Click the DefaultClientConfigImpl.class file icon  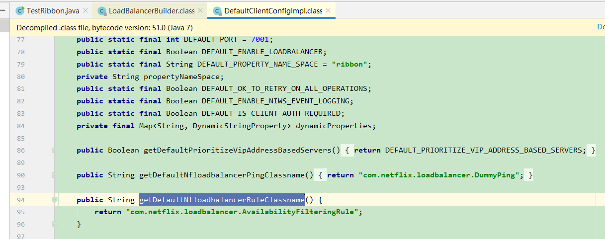pos(217,10)
